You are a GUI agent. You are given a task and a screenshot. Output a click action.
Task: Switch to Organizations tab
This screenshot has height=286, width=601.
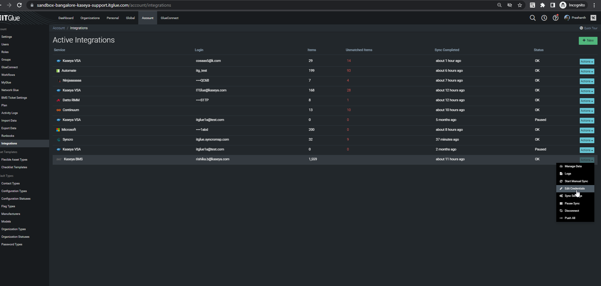coord(90,18)
